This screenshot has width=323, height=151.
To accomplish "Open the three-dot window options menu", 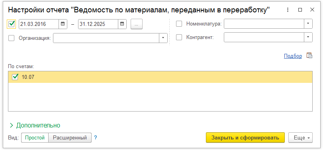I will (288, 10).
